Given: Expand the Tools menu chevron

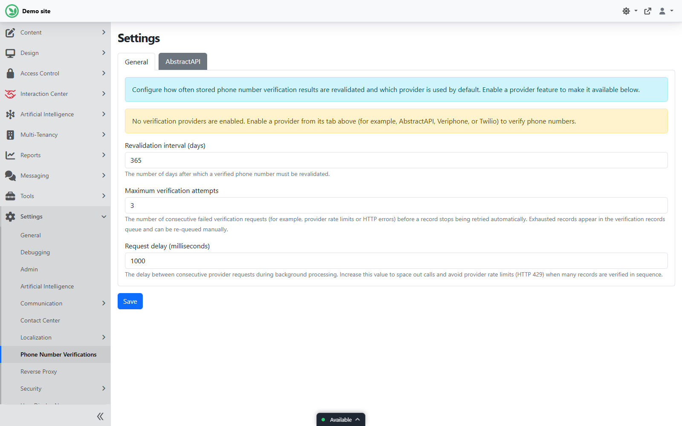Looking at the screenshot, I should point(104,196).
